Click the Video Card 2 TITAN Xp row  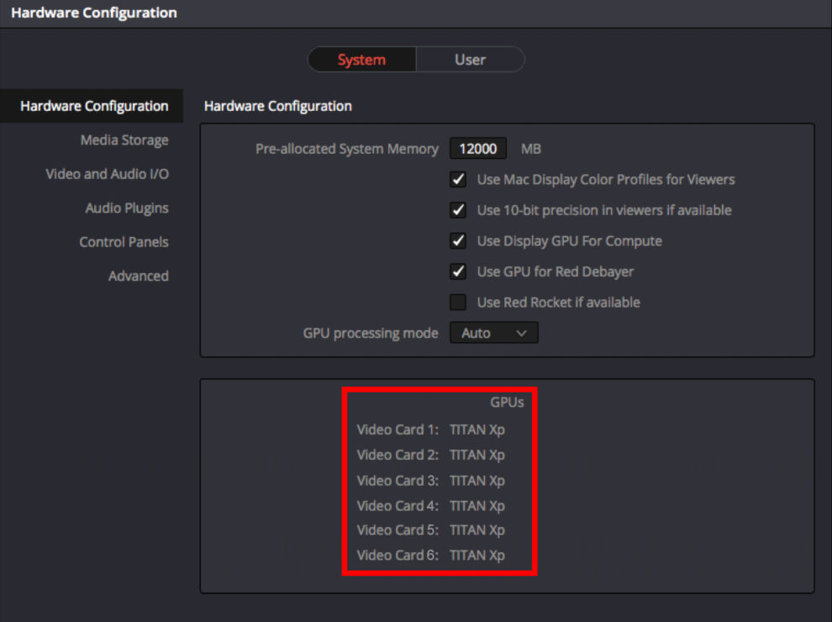click(430, 455)
